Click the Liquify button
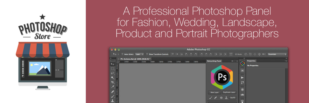Image resolution: width=309 pixels, height=103 pixels. 232,98
